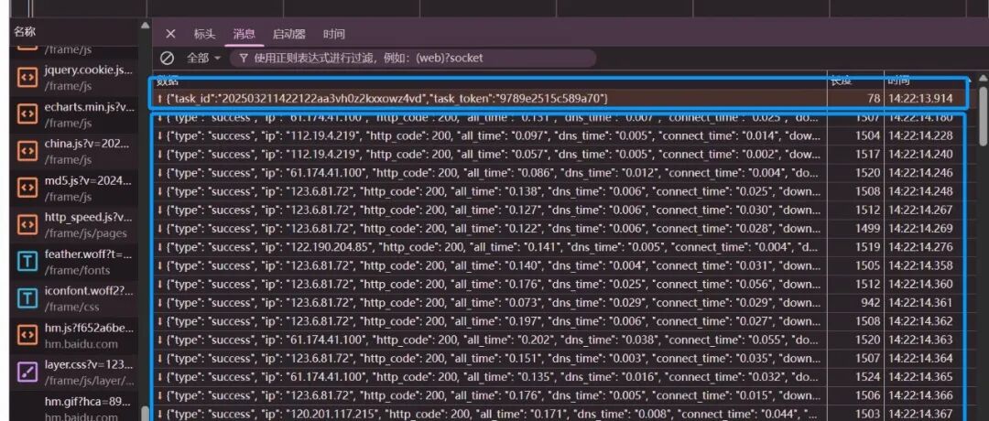
Task: Open layer.css?v=123 request entry
Action: pyautogui.click(x=74, y=373)
